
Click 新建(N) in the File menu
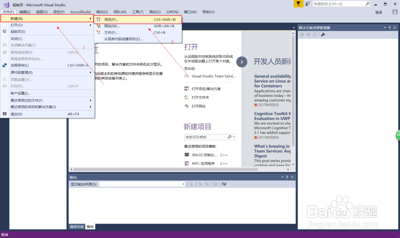pyautogui.click(x=48, y=19)
